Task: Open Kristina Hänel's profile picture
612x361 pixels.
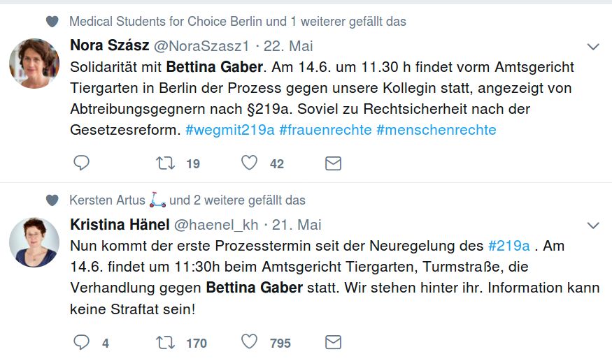Action: pos(34,242)
